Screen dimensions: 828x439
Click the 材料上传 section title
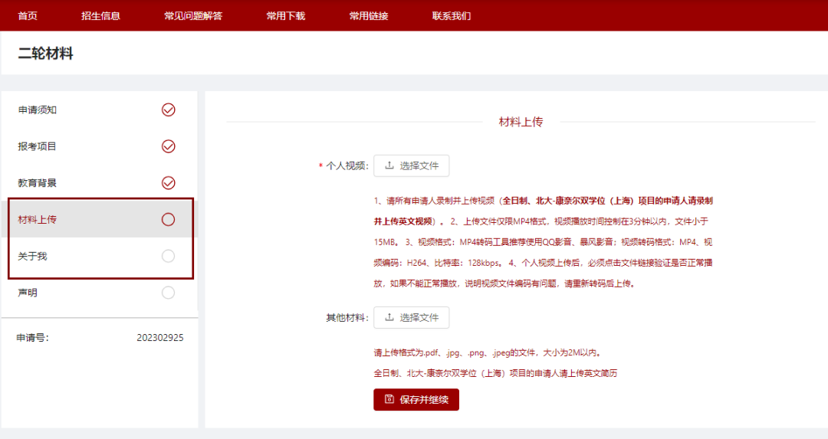521,122
